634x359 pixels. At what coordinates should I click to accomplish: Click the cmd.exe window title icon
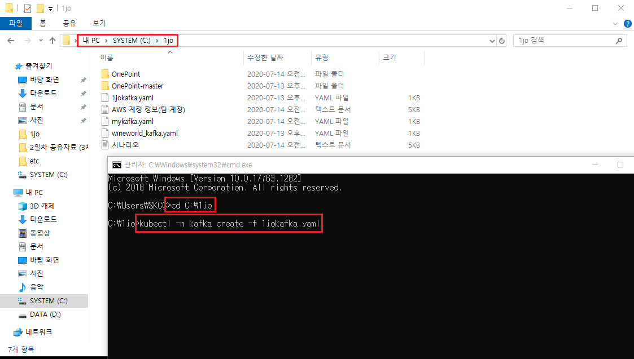point(116,165)
